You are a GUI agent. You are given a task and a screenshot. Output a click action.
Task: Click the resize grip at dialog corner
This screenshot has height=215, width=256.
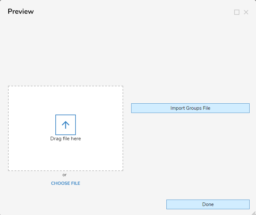pyautogui.click(x=253, y=213)
